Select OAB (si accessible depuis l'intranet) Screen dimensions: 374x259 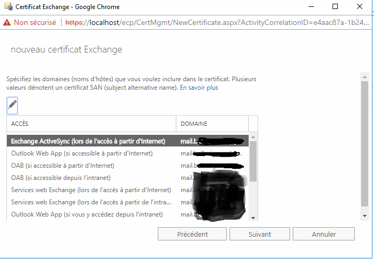(127, 178)
